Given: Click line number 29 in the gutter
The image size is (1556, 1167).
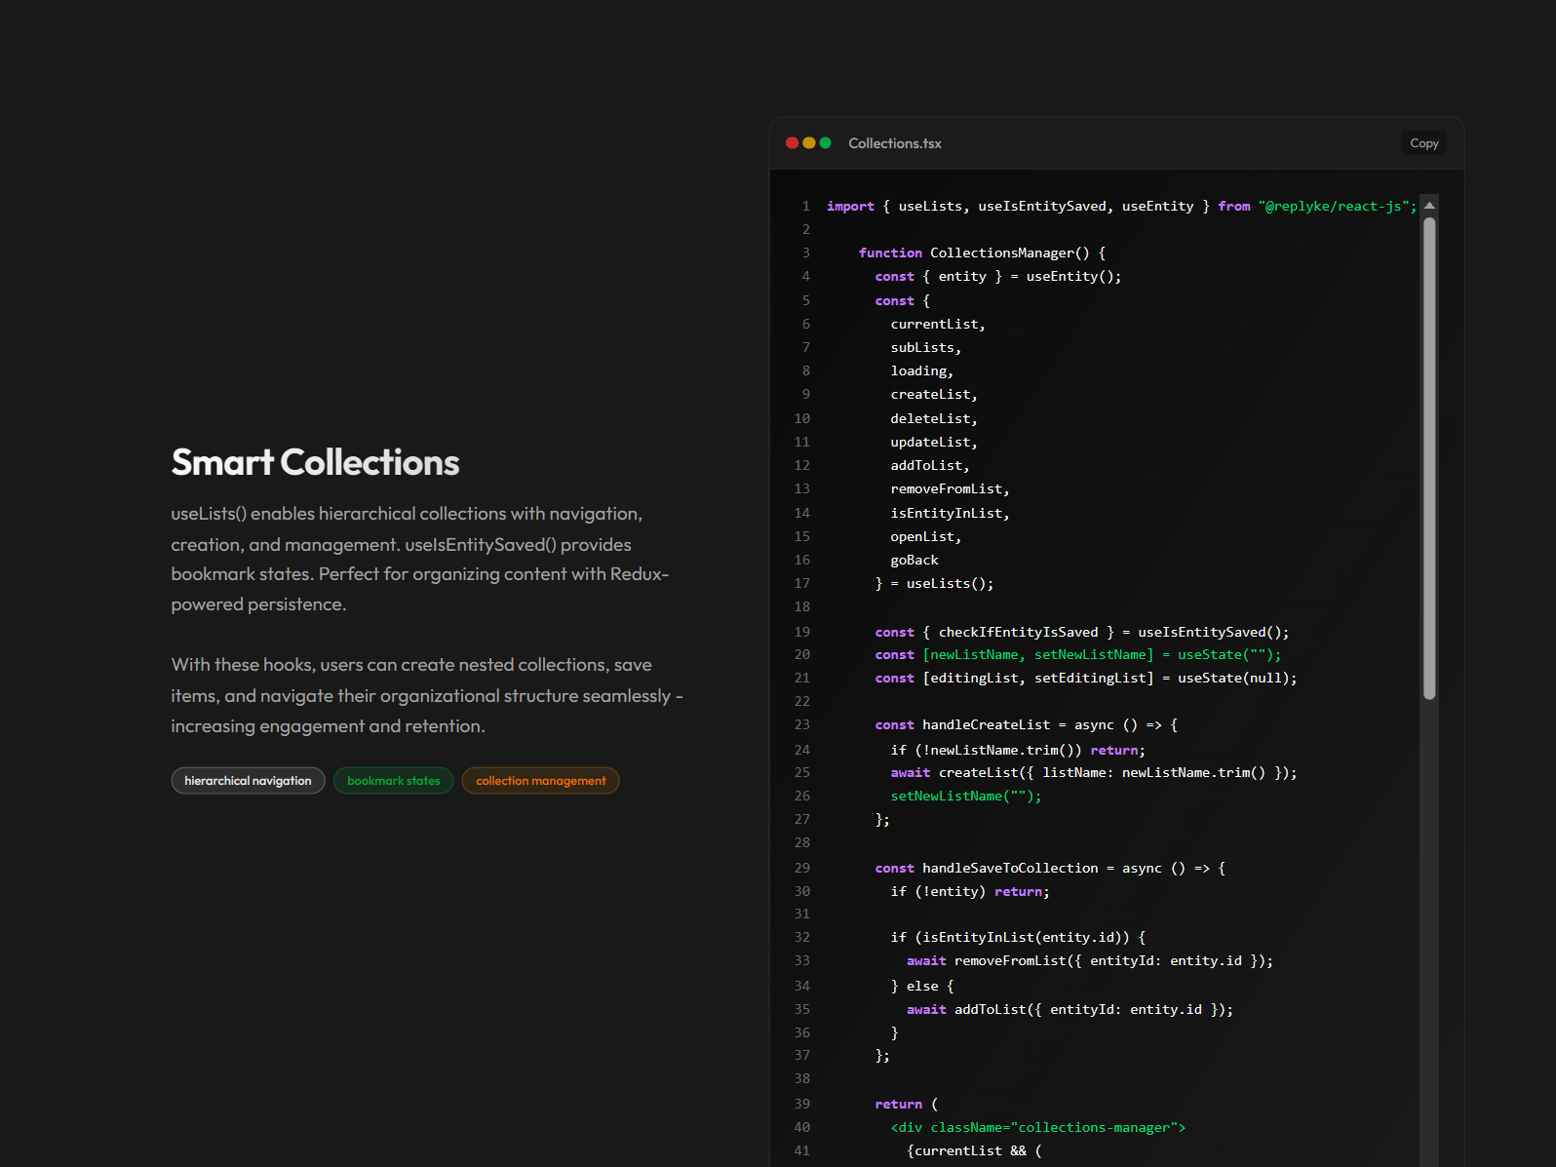Looking at the screenshot, I should (801, 869).
